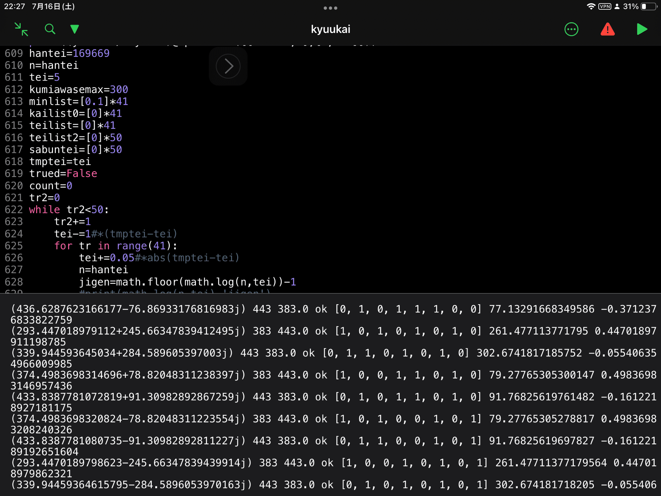Screen dimensions: 661x496
Task: Exit fullscreen with the collapse arrows icon
Action: (21, 29)
